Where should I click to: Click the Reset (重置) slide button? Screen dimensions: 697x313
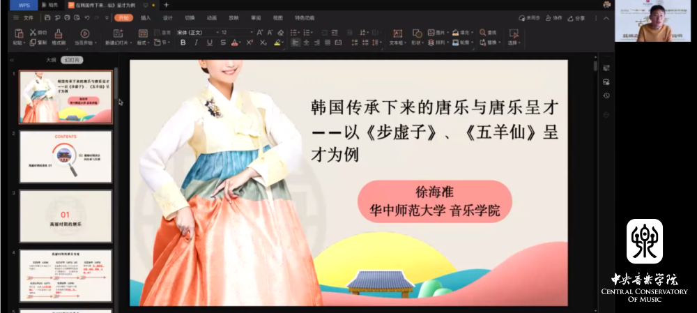(x=162, y=33)
